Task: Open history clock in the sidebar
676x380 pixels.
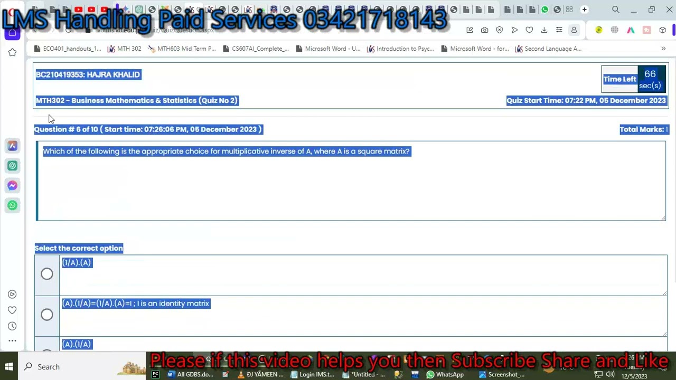Action: tap(13, 326)
